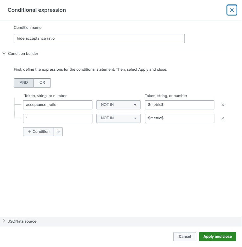The image size is (242, 247).
Task: Open NOT IN dropdown in acceptance_ratio row
Action: (118, 105)
